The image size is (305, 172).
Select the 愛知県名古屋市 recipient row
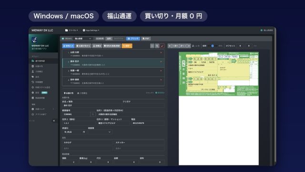[113, 72]
